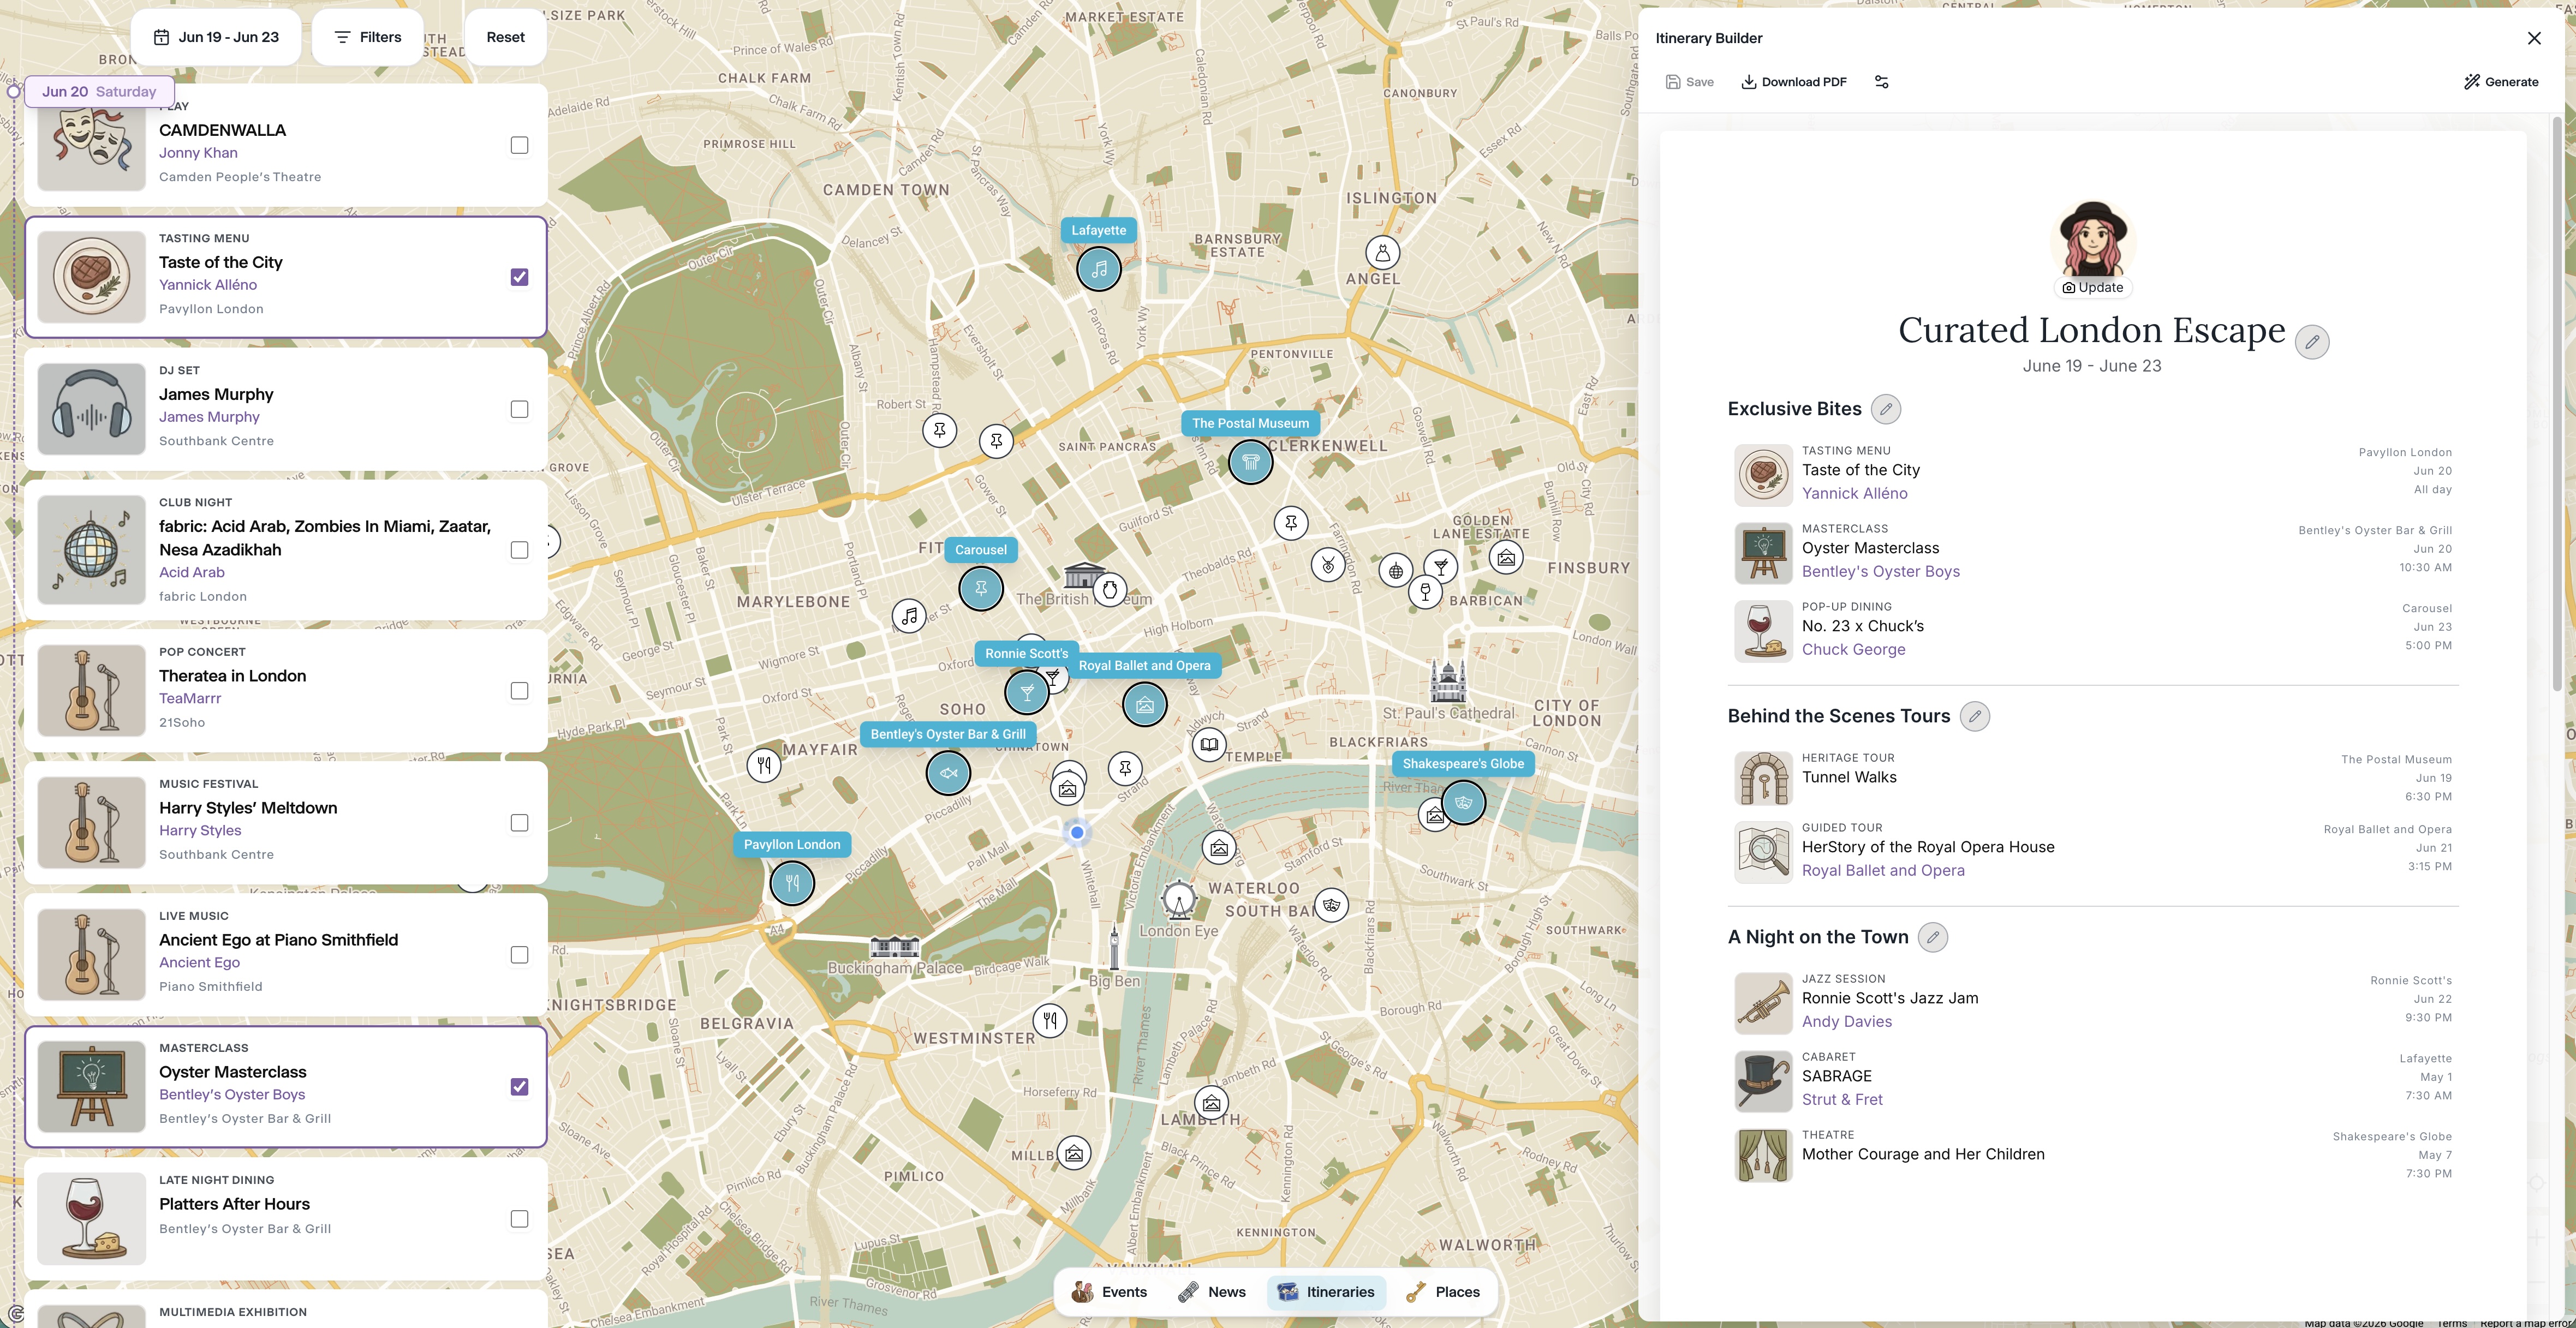Click the Tunnel Walks thumbnail
This screenshot has width=2576, height=1328.
(x=1763, y=778)
